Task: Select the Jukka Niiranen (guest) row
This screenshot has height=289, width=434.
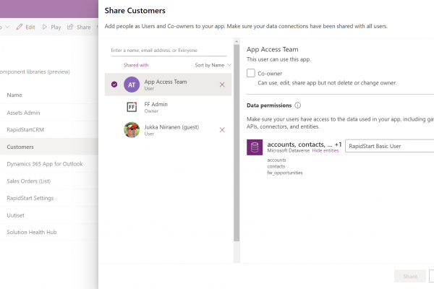Action: (x=168, y=130)
